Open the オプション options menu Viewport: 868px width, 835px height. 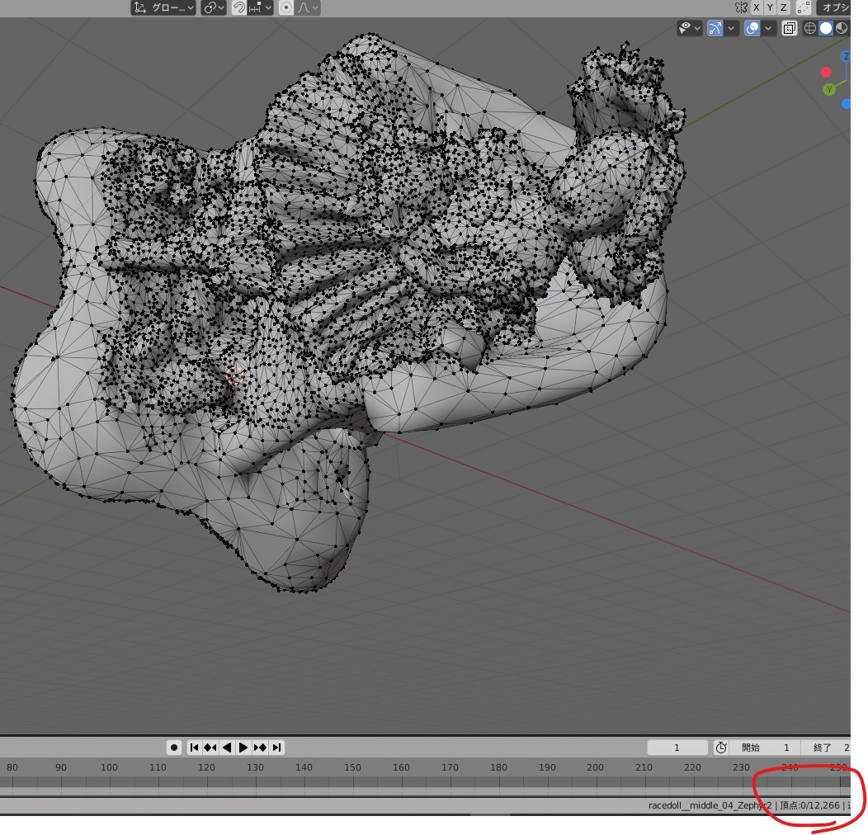[x=833, y=7]
